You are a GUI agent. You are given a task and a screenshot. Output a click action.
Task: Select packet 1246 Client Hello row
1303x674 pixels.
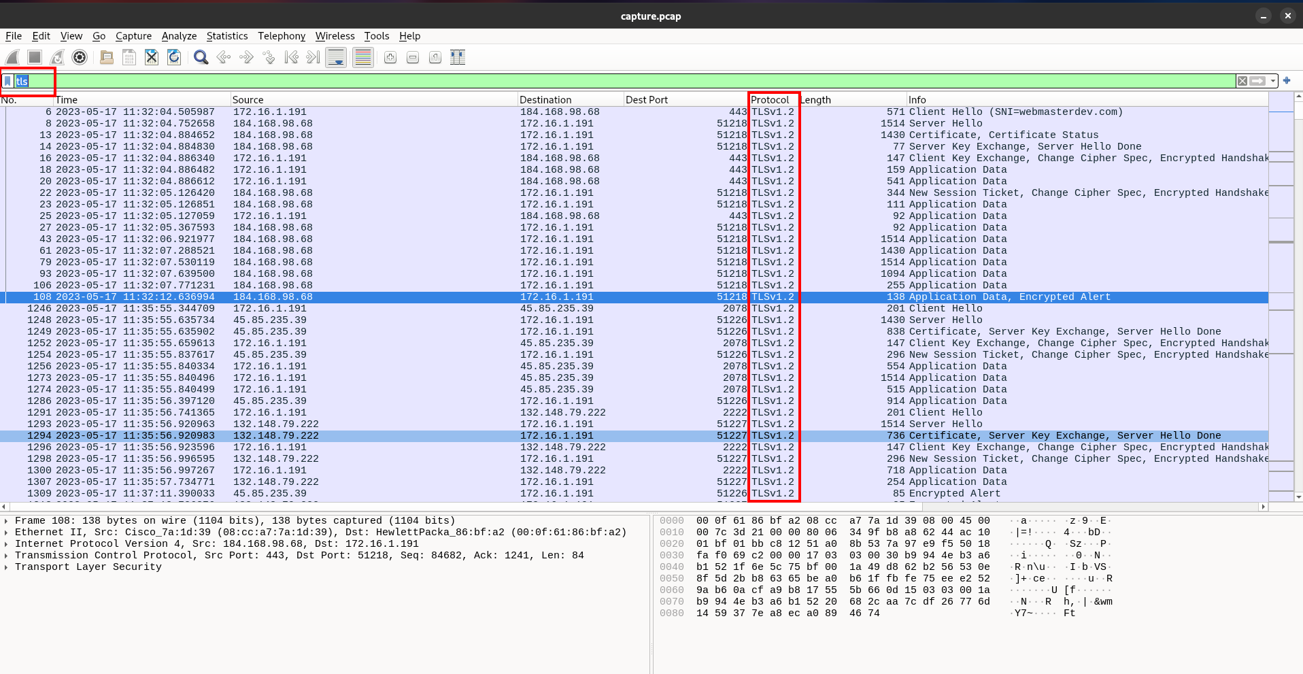tap(634, 309)
